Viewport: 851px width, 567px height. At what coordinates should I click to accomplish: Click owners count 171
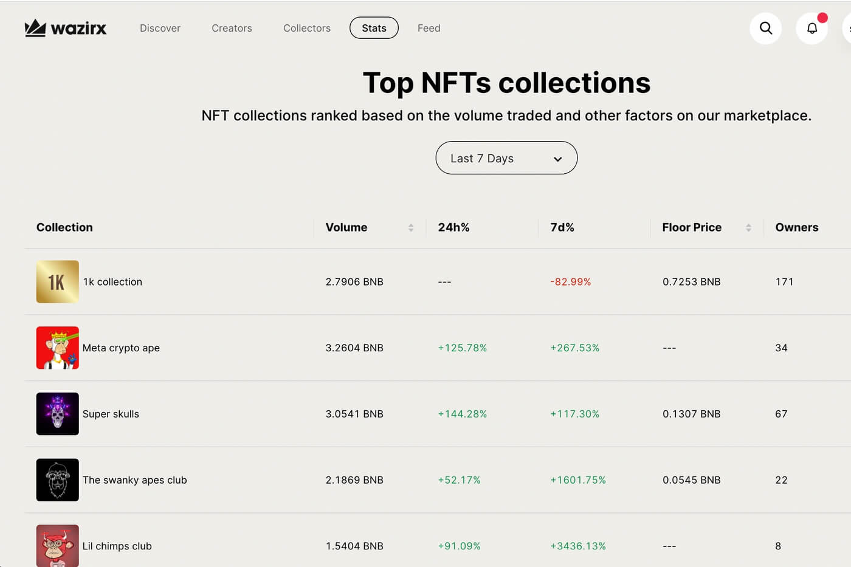click(784, 282)
